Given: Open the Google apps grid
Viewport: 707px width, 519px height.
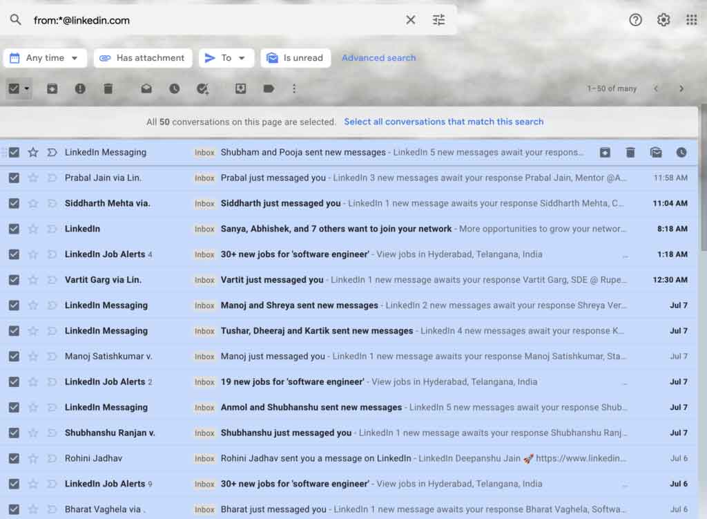Looking at the screenshot, I should (691, 20).
